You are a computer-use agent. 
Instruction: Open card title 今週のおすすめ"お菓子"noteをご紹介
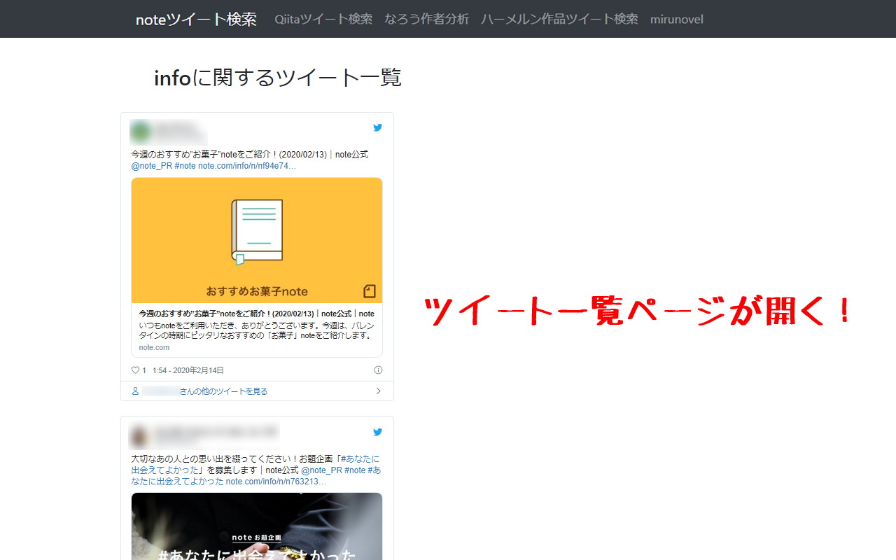256,314
